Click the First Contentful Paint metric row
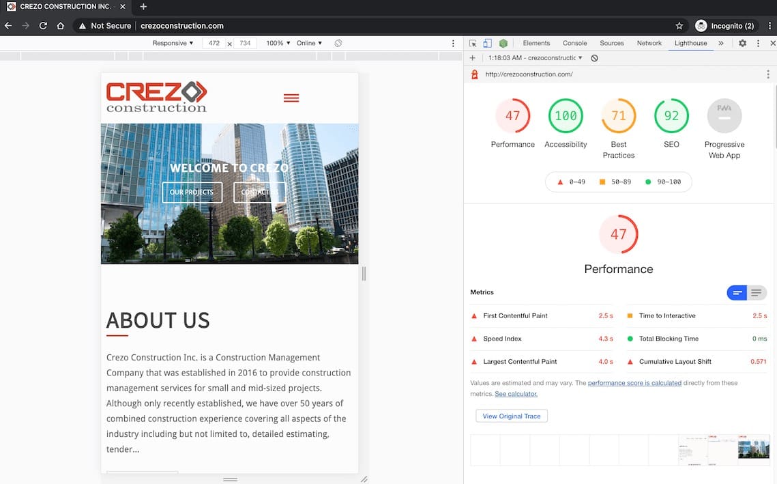The height and width of the screenshot is (484, 777). (542, 316)
